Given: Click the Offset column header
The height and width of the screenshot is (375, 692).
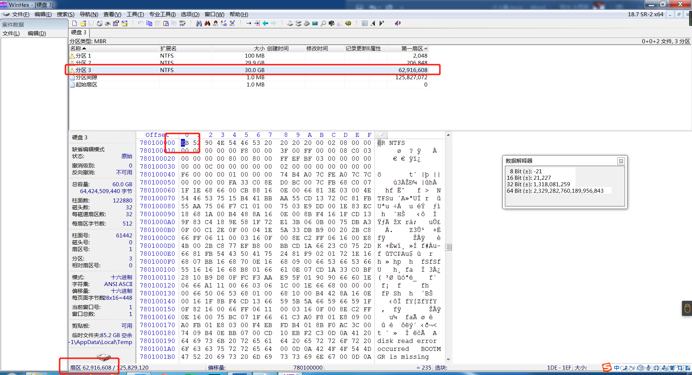Looking at the screenshot, I should point(157,135).
